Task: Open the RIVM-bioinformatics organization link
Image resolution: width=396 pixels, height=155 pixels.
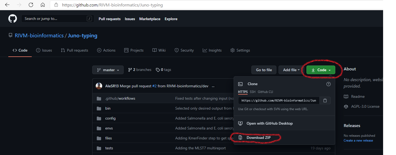Action: 39,35
